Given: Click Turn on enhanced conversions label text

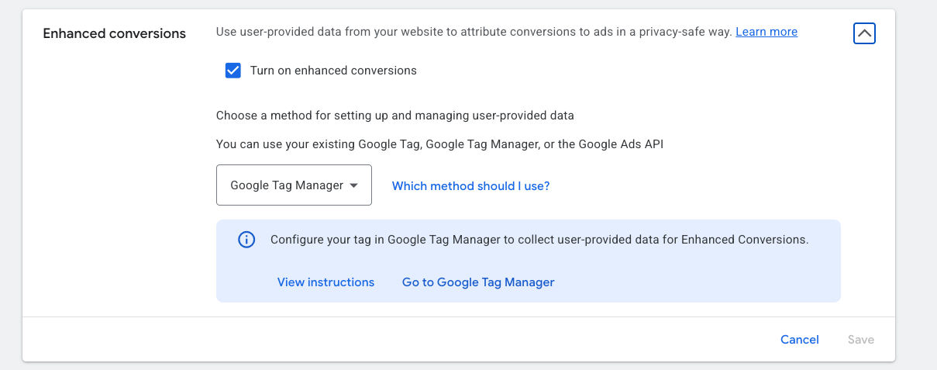Looking at the screenshot, I should [333, 71].
